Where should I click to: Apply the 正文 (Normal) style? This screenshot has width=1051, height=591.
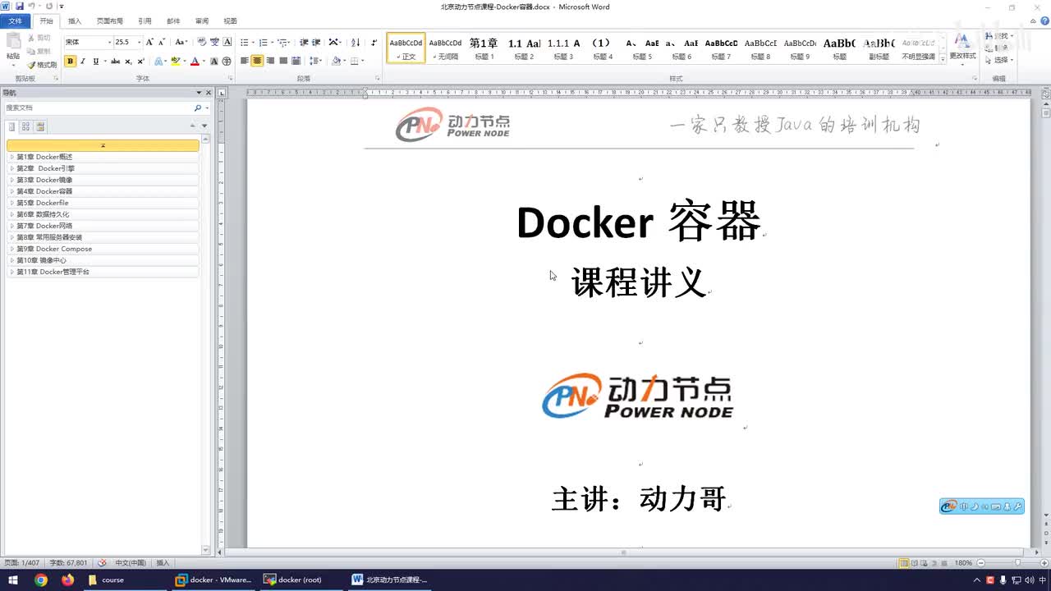(406, 48)
